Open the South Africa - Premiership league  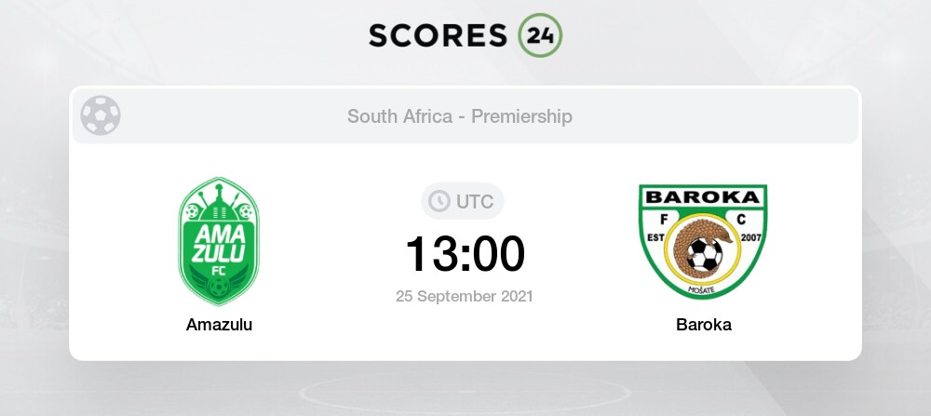pyautogui.click(x=460, y=116)
